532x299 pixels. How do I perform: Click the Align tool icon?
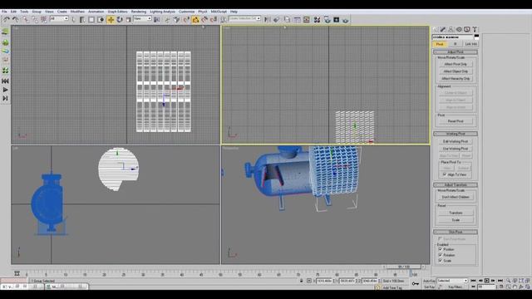[x=276, y=20]
